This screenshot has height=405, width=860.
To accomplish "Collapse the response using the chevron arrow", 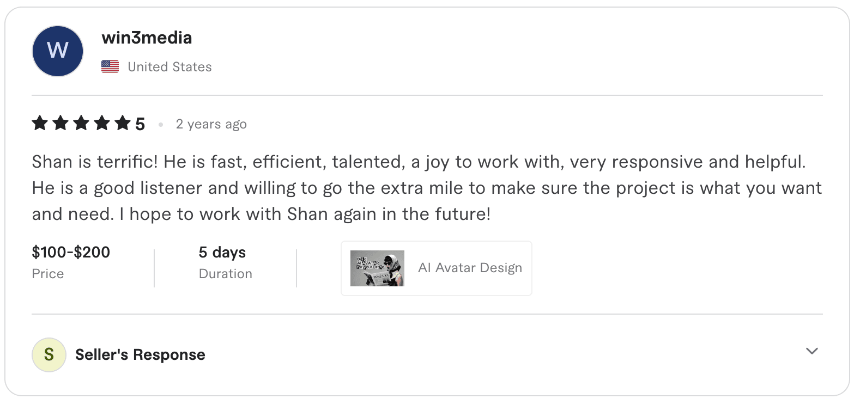I will point(811,351).
